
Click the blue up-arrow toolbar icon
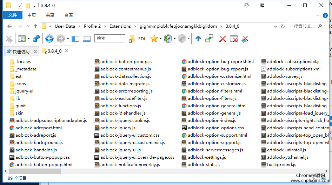tap(198, 39)
